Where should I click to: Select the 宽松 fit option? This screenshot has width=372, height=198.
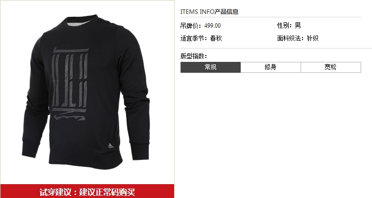331,67
